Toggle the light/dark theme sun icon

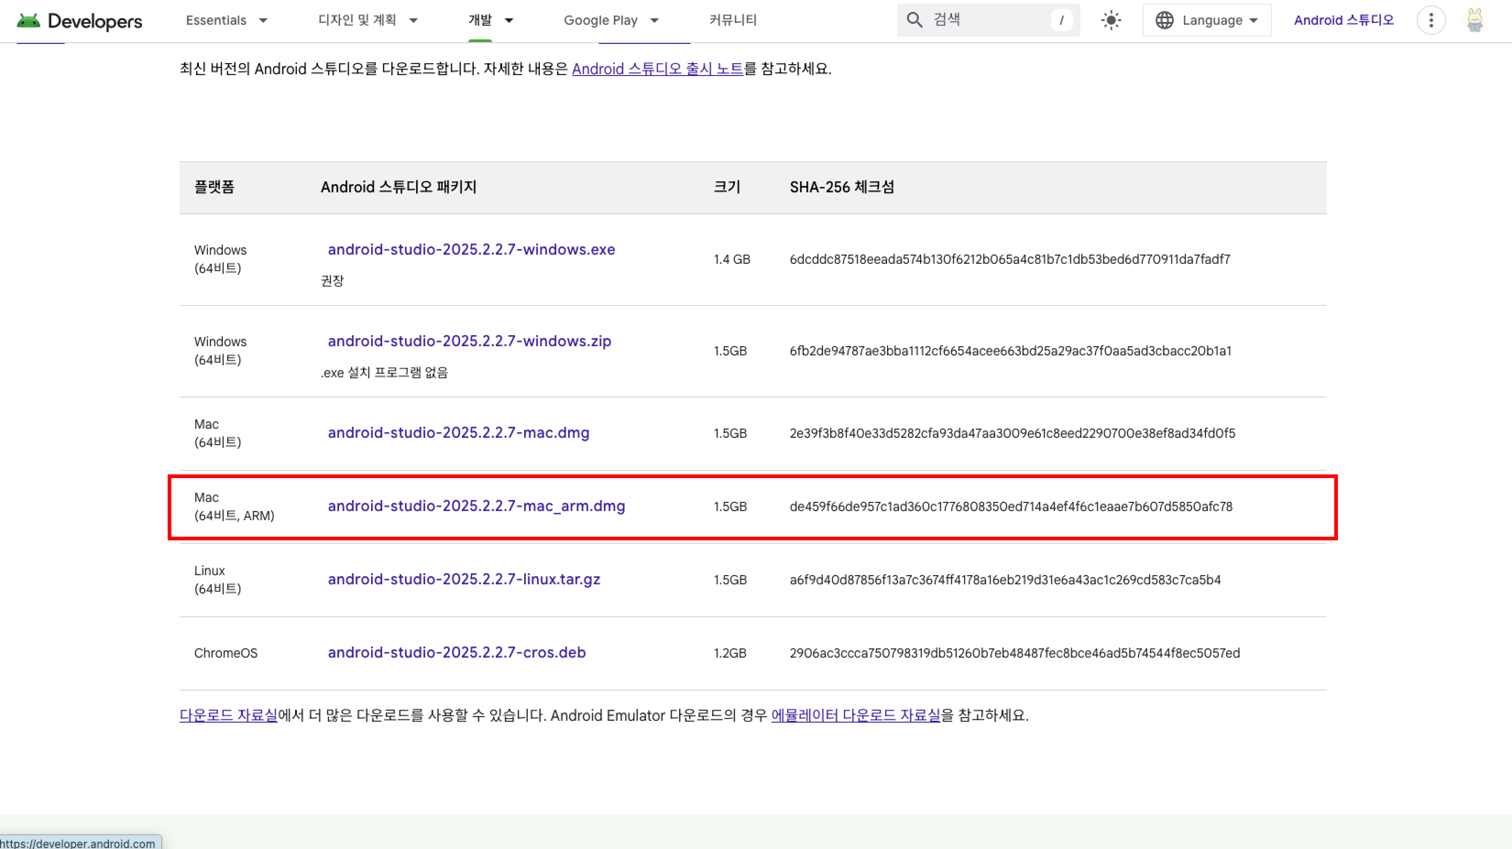pos(1111,21)
